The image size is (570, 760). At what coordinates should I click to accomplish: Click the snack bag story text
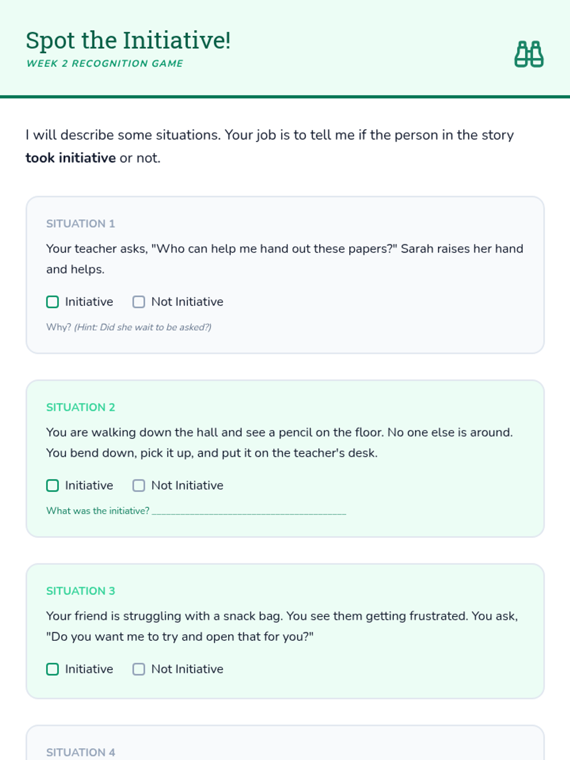282,626
